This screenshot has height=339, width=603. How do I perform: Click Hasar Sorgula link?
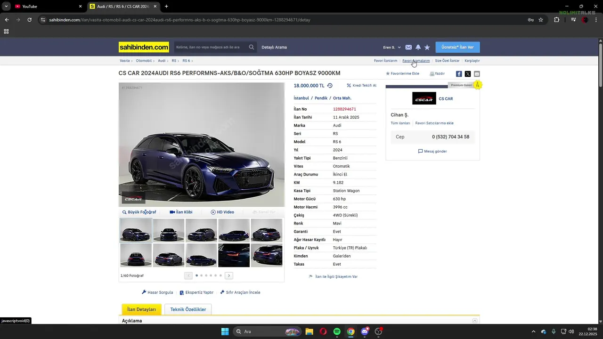pyautogui.click(x=157, y=292)
